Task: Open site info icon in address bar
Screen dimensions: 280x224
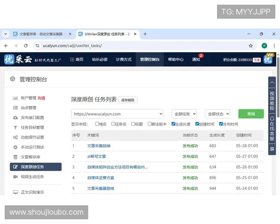Action: (37, 46)
